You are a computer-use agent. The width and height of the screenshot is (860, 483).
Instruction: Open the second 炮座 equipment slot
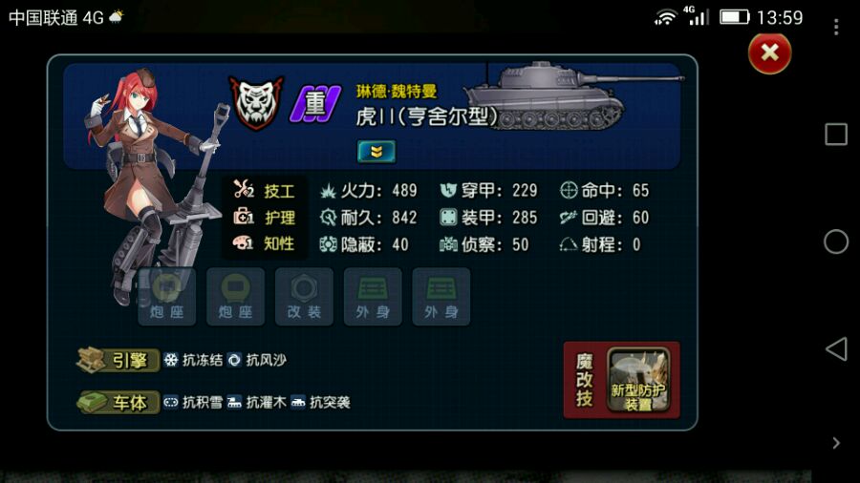point(235,297)
